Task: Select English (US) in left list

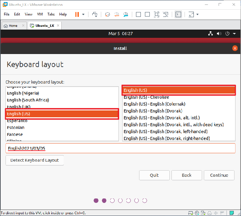Action: tap(62, 114)
